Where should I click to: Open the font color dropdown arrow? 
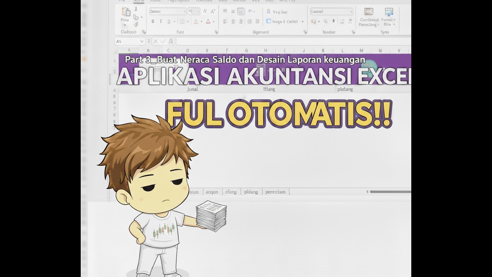pyautogui.click(x=214, y=22)
